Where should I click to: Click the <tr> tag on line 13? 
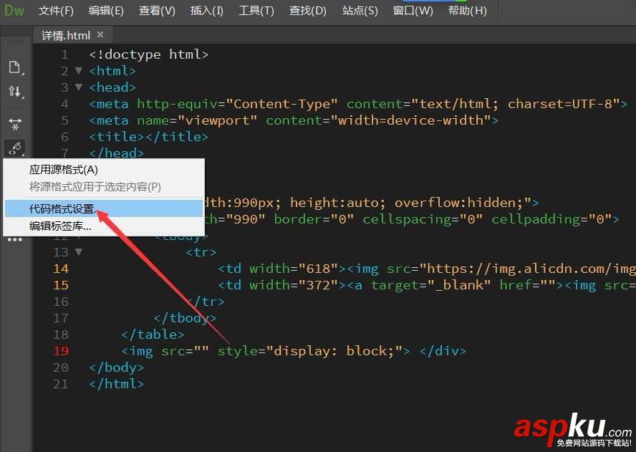[x=201, y=252]
